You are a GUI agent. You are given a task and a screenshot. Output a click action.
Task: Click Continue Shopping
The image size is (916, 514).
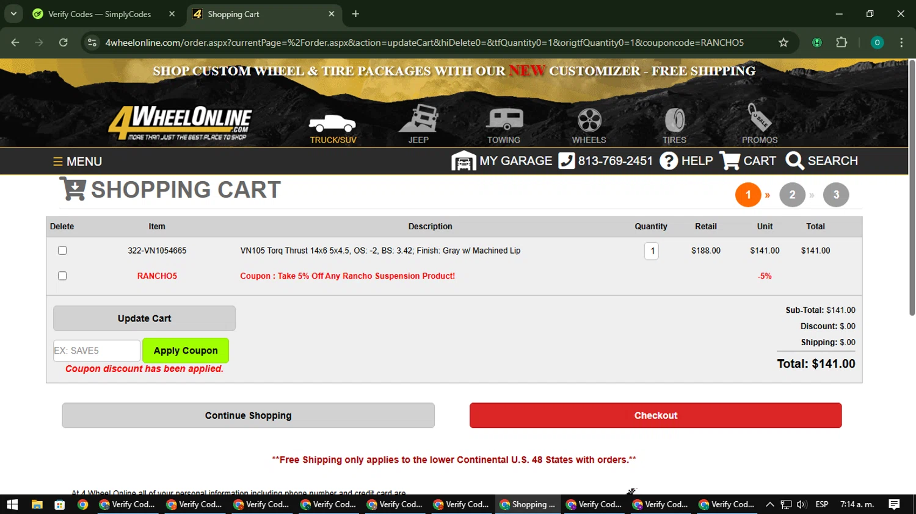tap(248, 415)
